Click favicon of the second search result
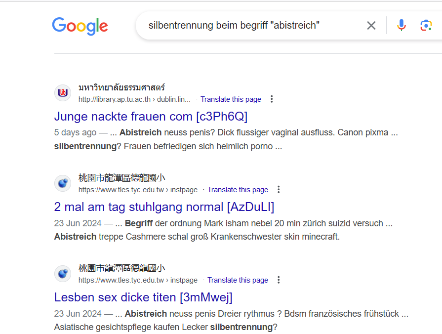This screenshot has height=334, width=442. pyautogui.click(x=63, y=183)
